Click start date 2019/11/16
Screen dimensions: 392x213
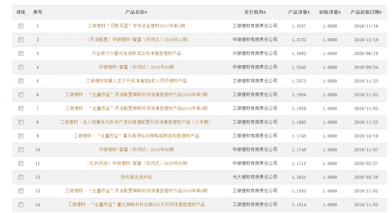click(x=366, y=26)
